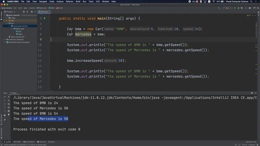260x146 pixels.
Task: Open the VCS menu
Action: 97,2
